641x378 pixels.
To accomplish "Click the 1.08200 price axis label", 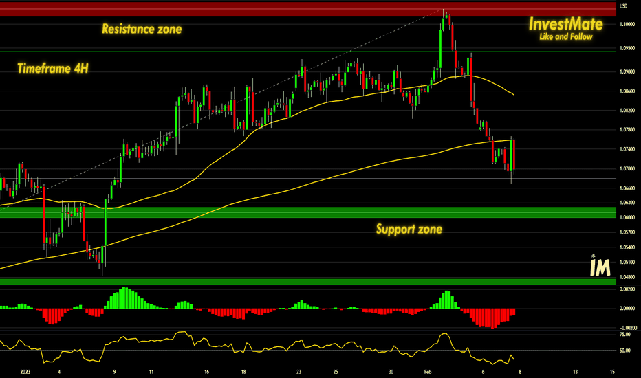I will pos(627,111).
